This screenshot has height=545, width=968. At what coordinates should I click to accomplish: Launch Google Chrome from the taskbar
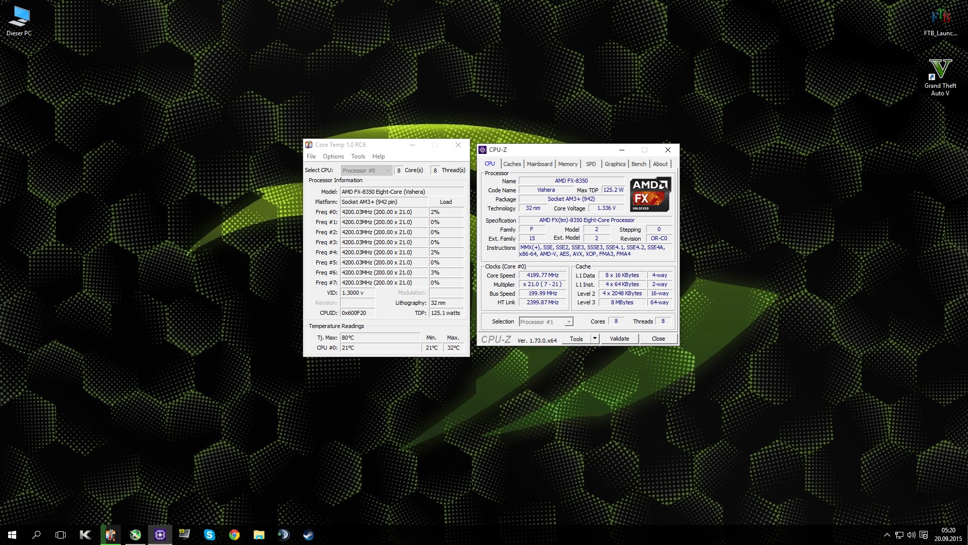click(234, 535)
